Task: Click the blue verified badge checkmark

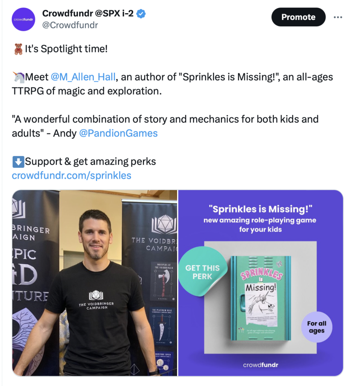Action: pos(141,14)
